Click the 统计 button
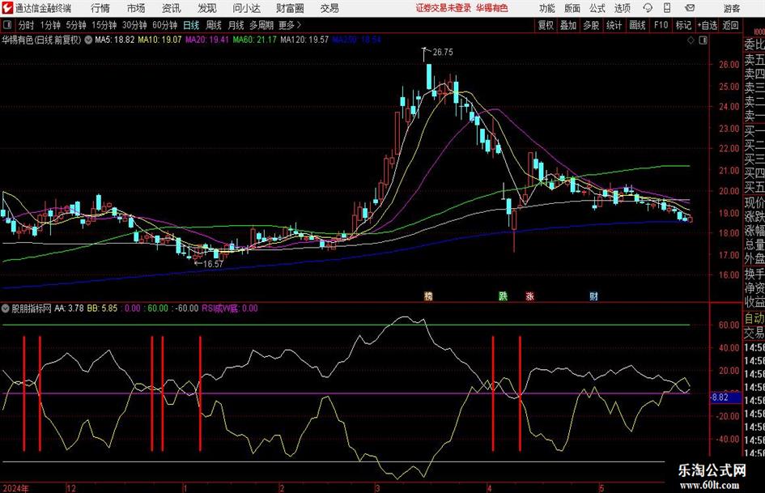 pos(614,25)
